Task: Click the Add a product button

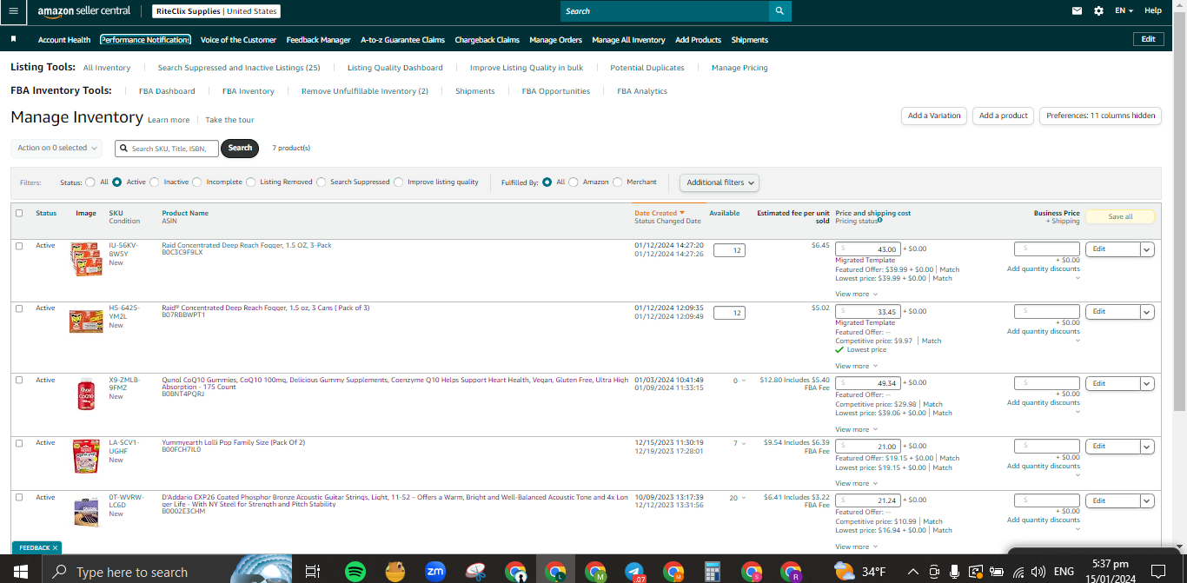Action: (1004, 116)
